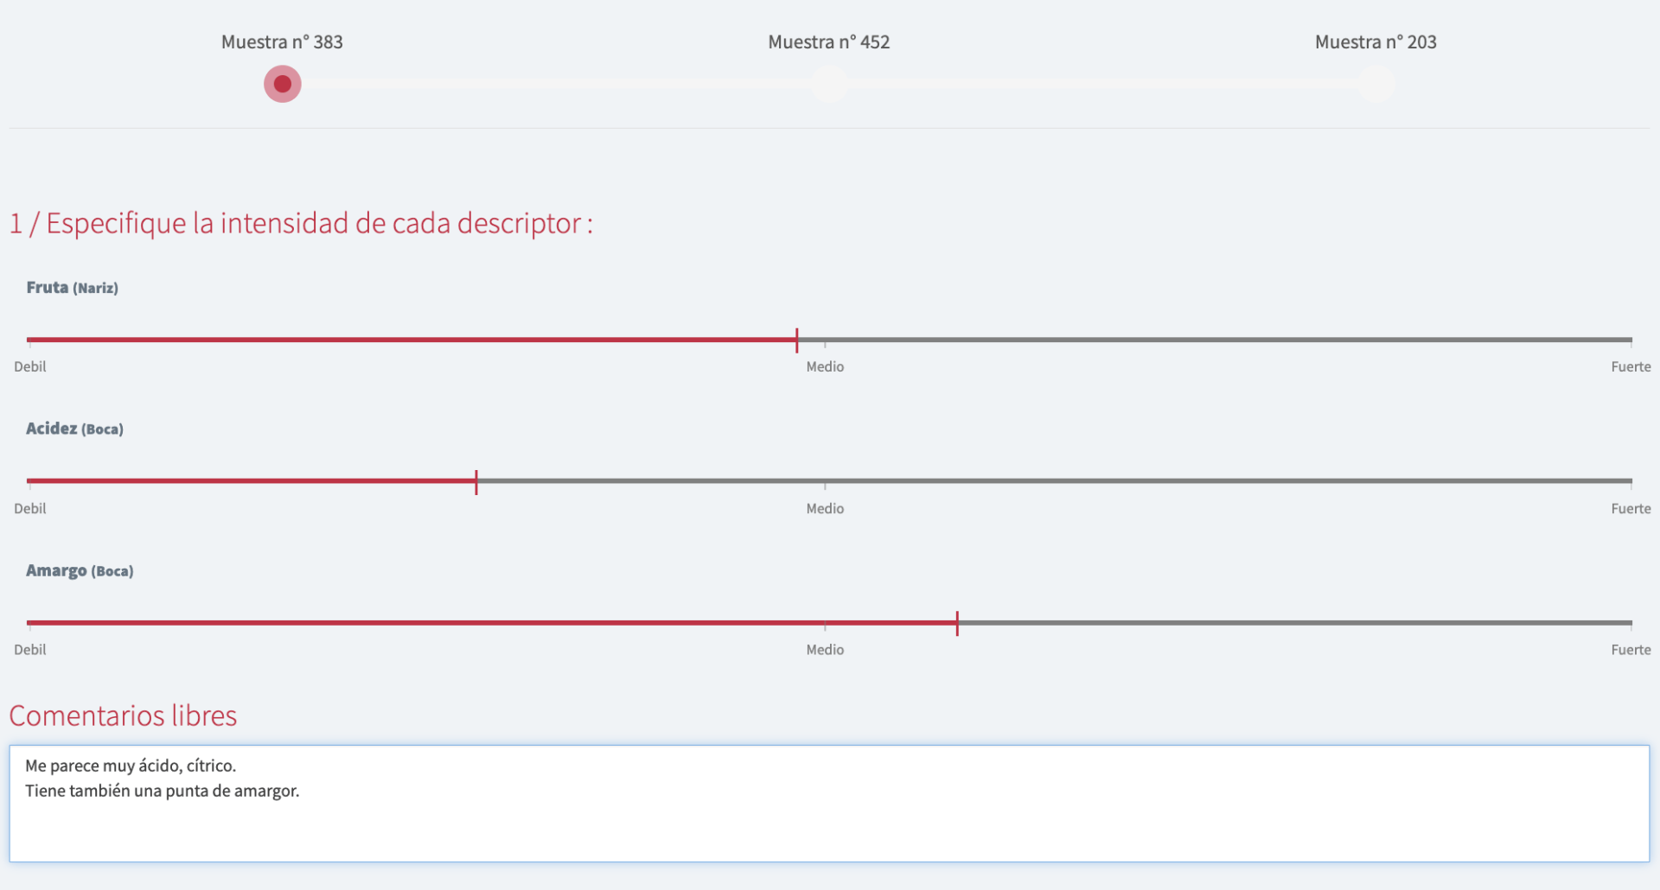
Task: Click the Amargo (Boca) slider handle
Action: click(957, 623)
